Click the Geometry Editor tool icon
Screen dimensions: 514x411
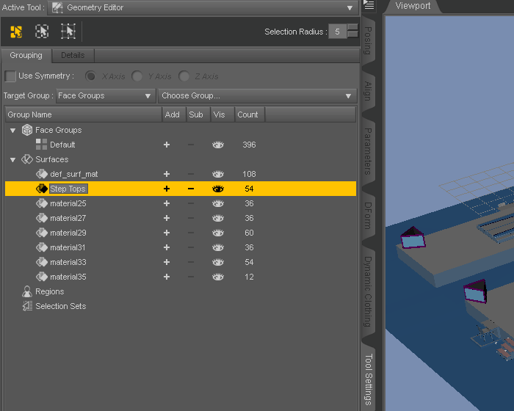(57, 7)
